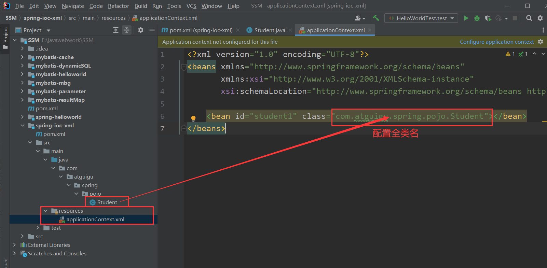This screenshot has width=547, height=268.
Task: Open editor tabs more options menu
Action: coord(543,30)
